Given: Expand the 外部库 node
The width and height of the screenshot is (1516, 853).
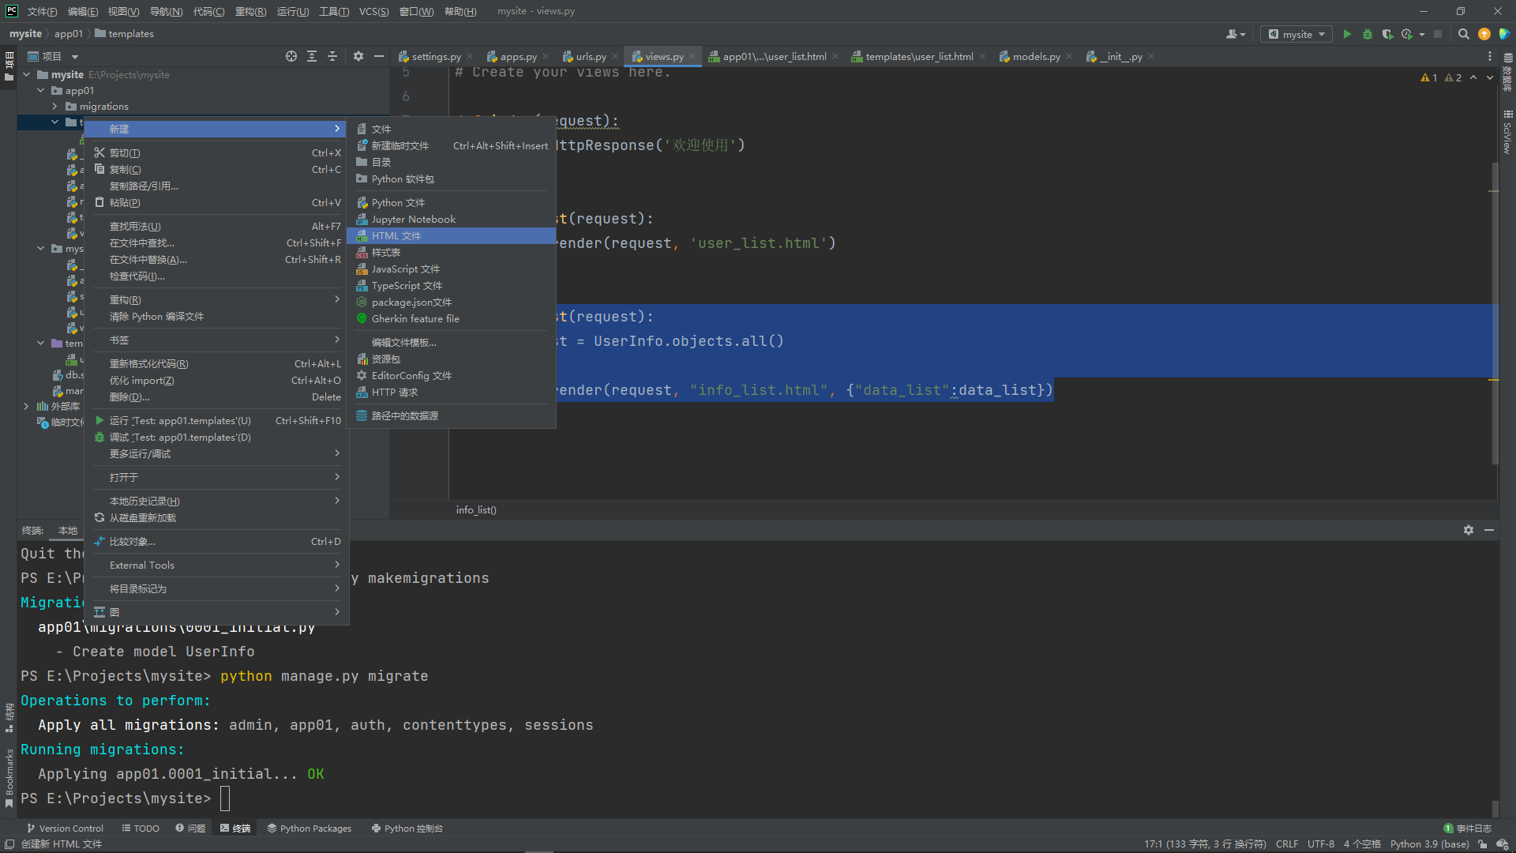Looking at the screenshot, I should point(27,406).
